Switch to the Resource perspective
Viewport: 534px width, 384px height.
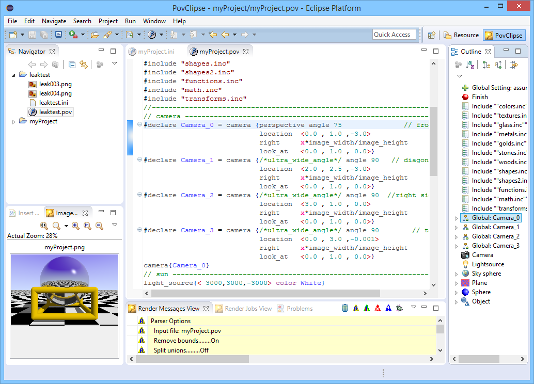click(x=462, y=35)
